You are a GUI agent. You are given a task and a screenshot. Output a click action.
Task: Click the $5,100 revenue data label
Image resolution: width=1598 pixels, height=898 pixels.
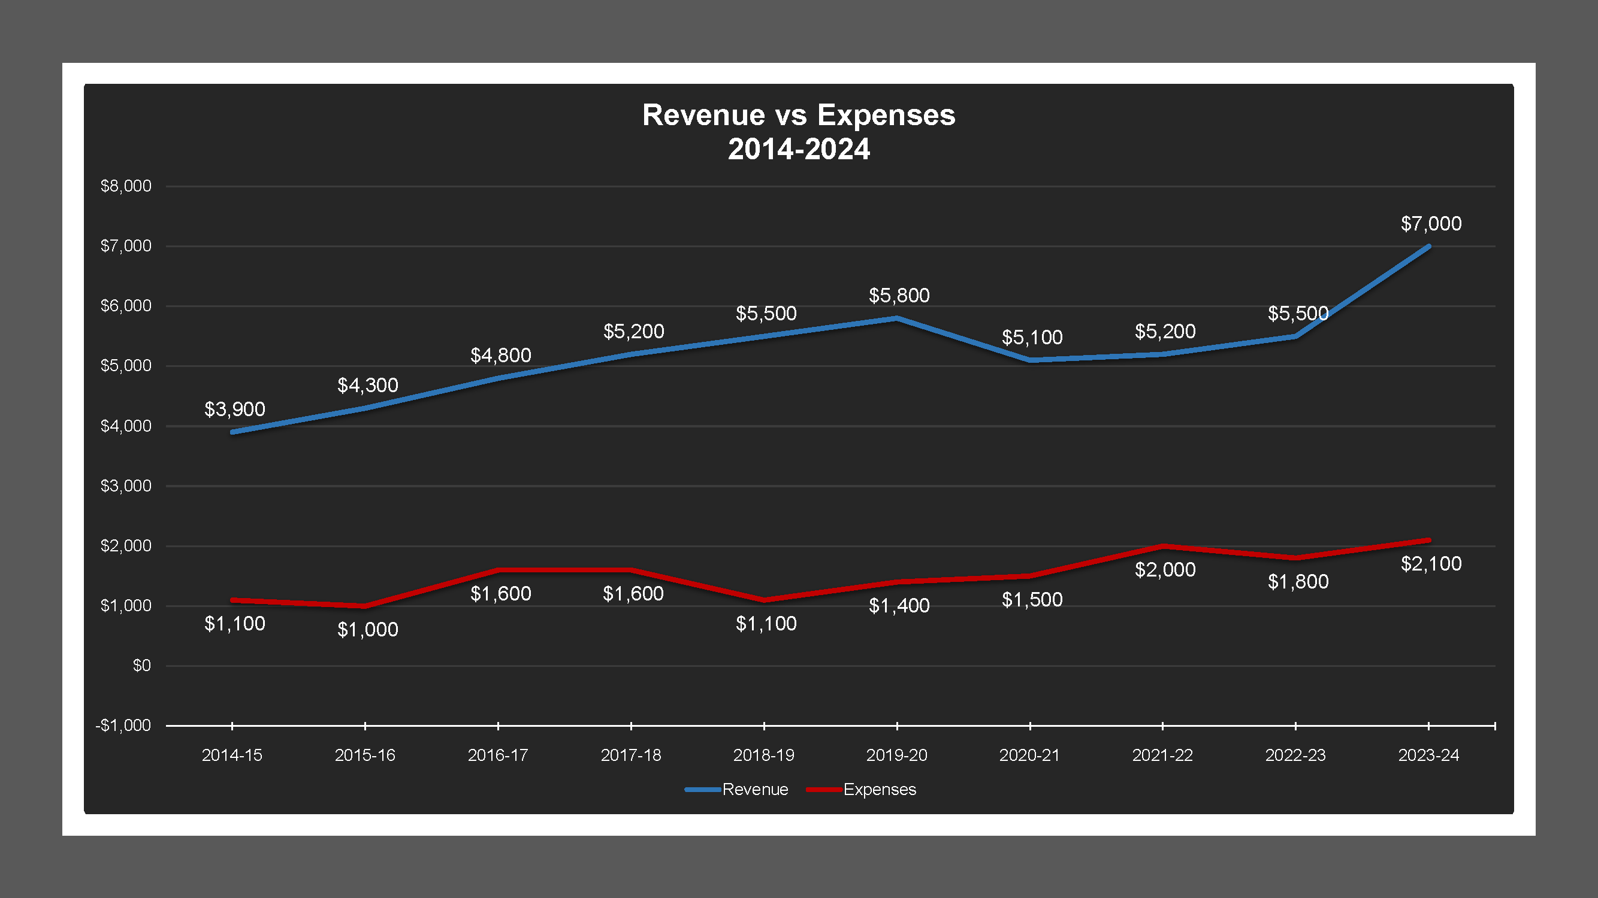[1032, 337]
